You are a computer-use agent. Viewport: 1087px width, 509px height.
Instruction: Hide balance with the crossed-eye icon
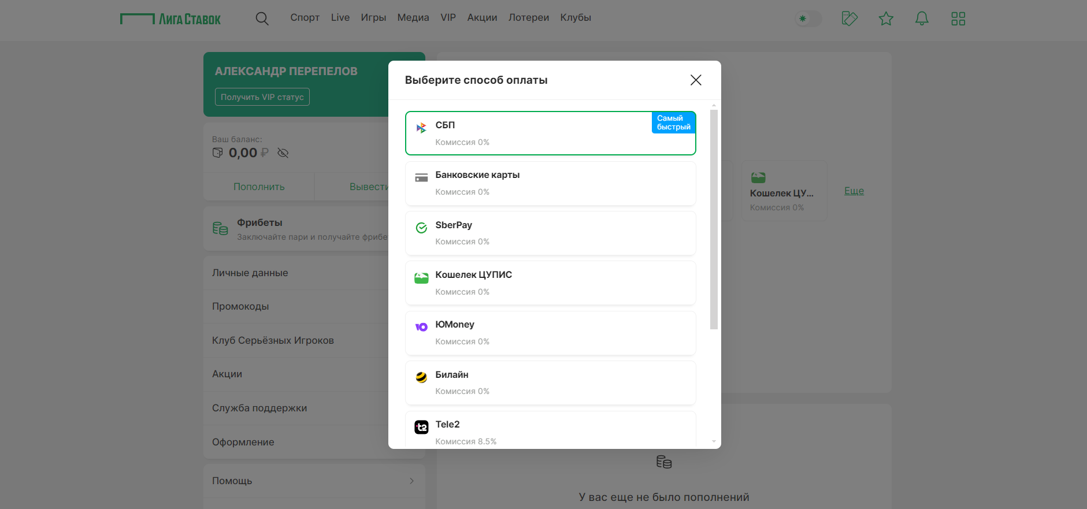(283, 153)
